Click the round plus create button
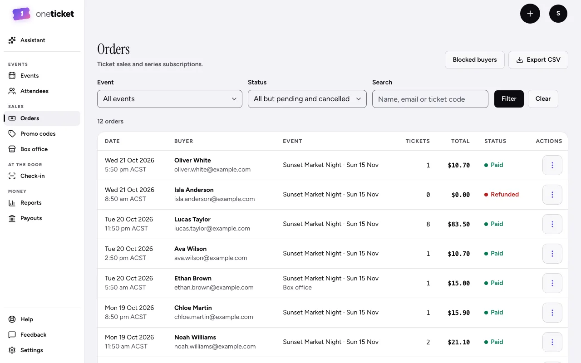 point(530,14)
